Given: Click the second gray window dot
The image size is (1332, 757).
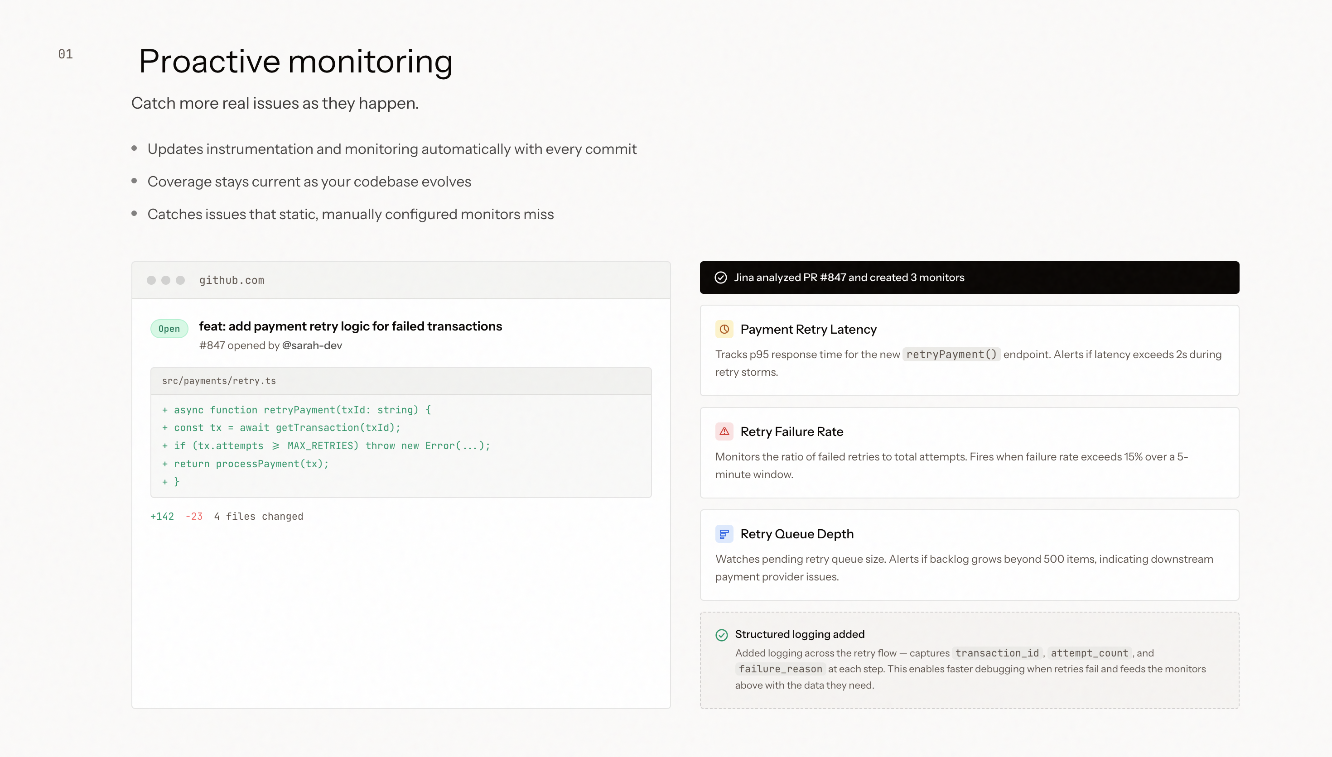Looking at the screenshot, I should [x=166, y=280].
